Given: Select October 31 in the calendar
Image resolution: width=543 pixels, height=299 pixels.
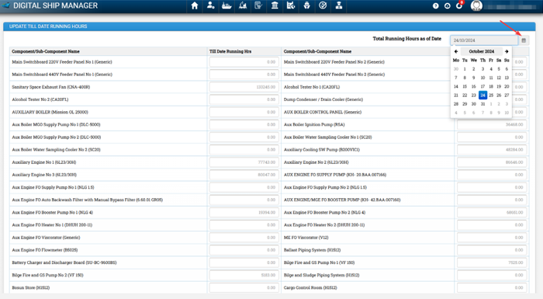Looking at the screenshot, I should point(482,104).
